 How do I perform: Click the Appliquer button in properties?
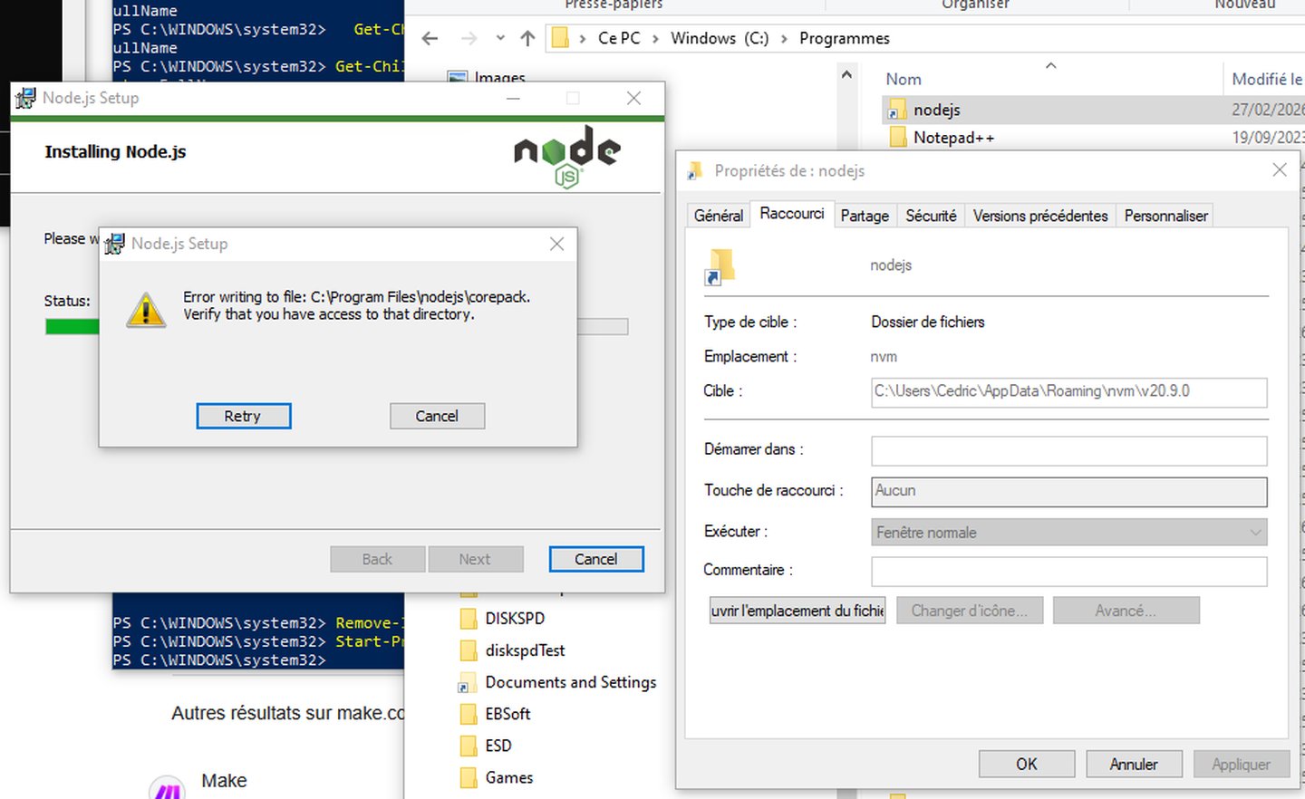pyautogui.click(x=1241, y=764)
